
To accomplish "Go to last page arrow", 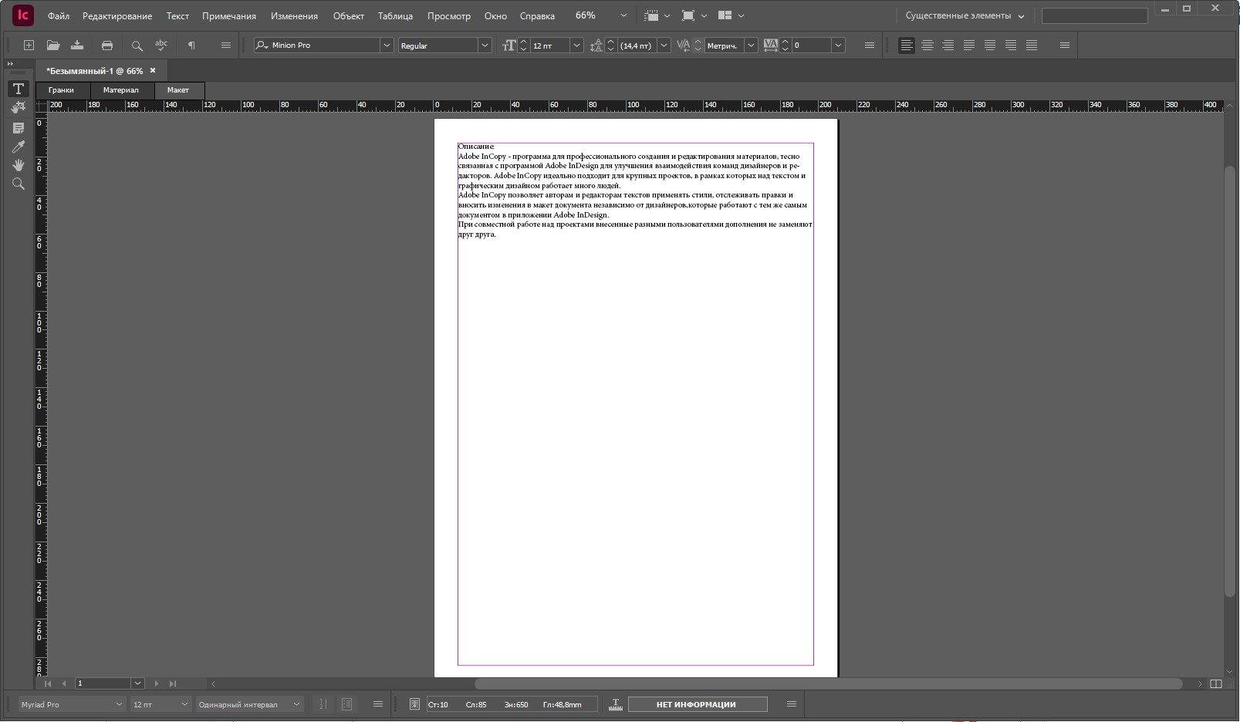I will (x=173, y=683).
